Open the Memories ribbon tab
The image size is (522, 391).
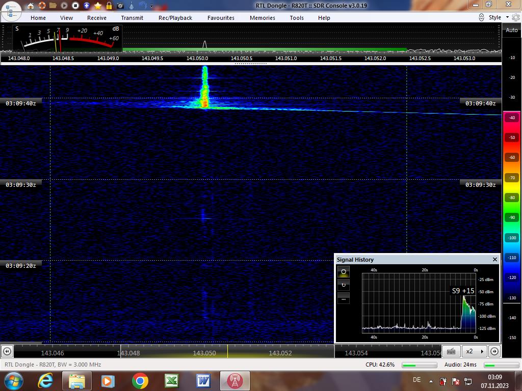click(263, 18)
